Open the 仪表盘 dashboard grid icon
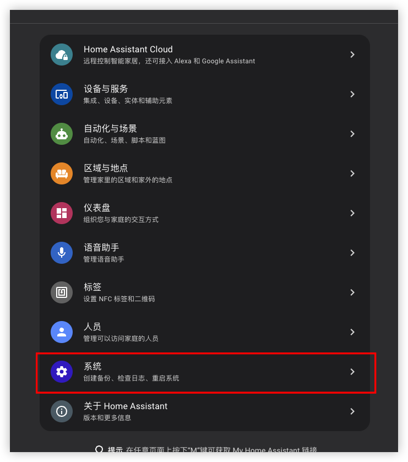408x462 pixels. tap(62, 213)
